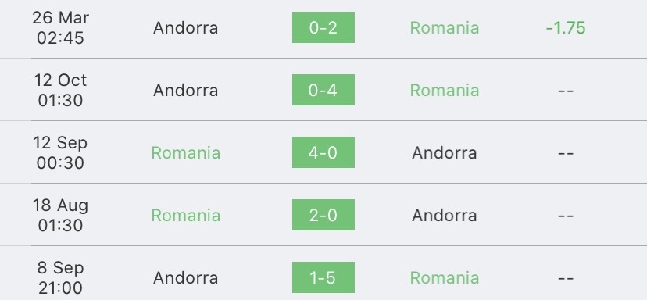The height and width of the screenshot is (300, 647).
Task: Select Romania in the 18 Aug match
Action: tap(186, 215)
